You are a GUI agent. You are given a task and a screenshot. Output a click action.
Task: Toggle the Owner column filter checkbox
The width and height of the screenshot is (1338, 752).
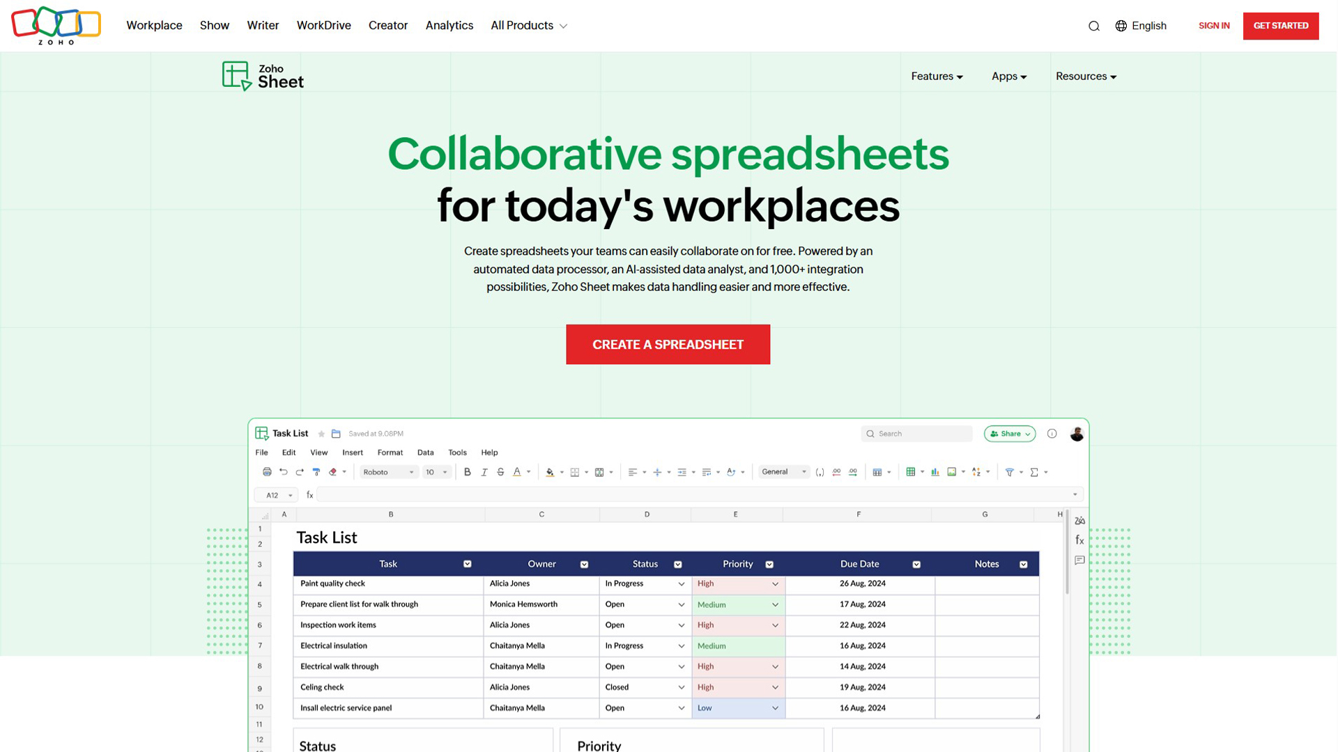(x=585, y=565)
